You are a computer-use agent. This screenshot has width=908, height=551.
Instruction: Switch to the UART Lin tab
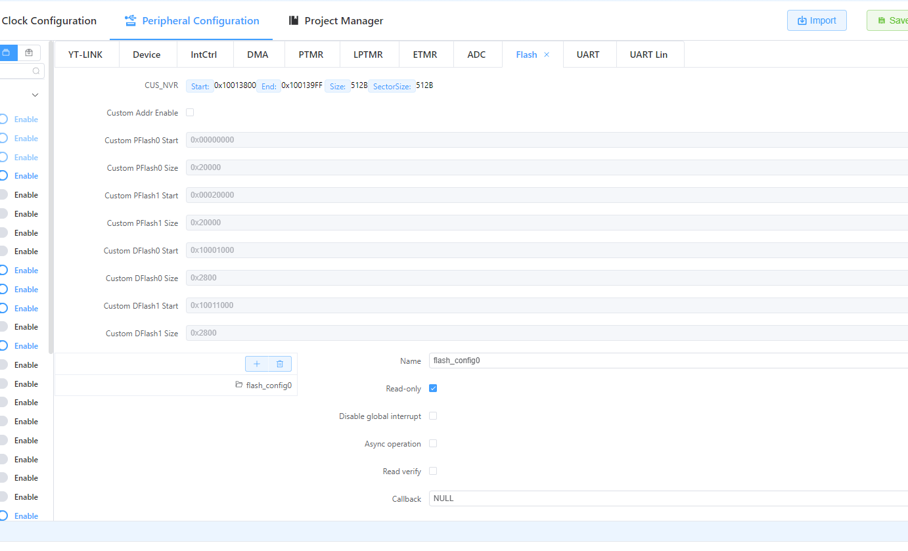[x=648, y=55]
